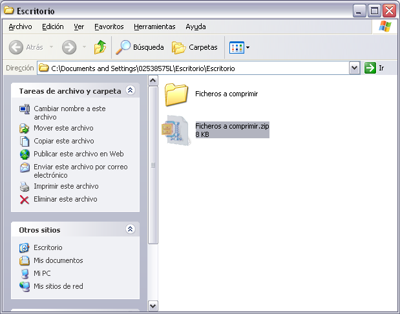The height and width of the screenshot is (314, 400).
Task: Click the task pane scroll up arrow
Action: point(153,81)
